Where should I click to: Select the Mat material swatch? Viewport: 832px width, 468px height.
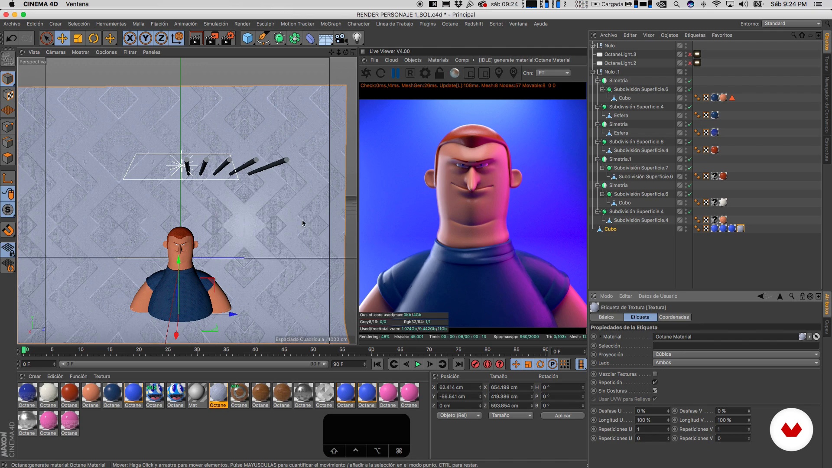click(197, 396)
